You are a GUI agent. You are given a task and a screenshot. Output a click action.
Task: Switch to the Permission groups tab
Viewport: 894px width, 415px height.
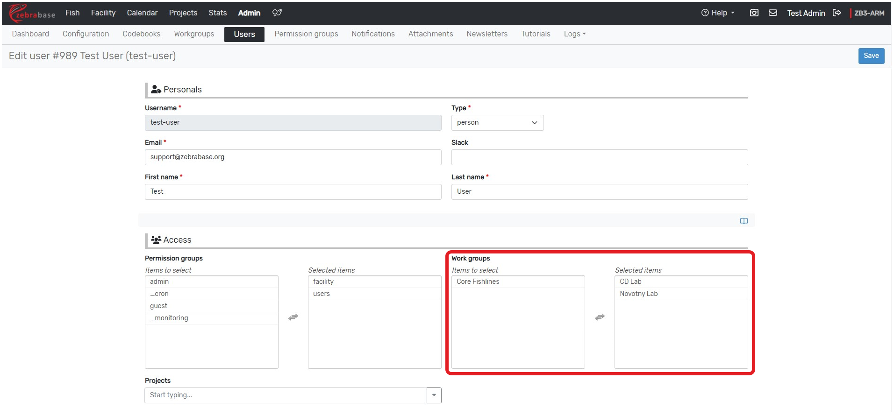pos(306,34)
